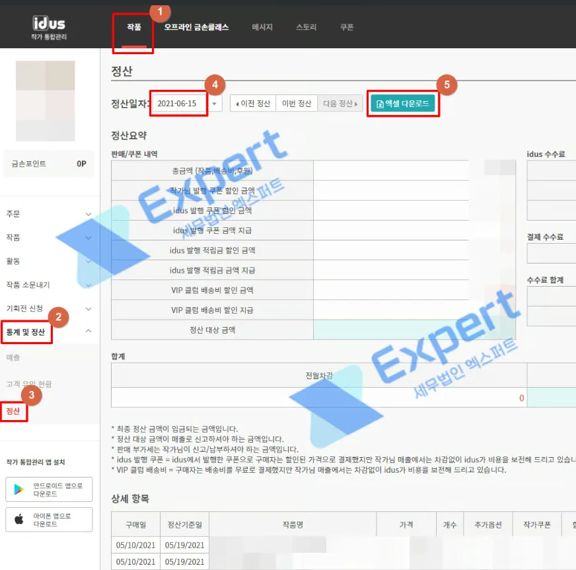This screenshot has height=570, width=576.
Task: Click the 개수 column header
Action: pos(450,525)
